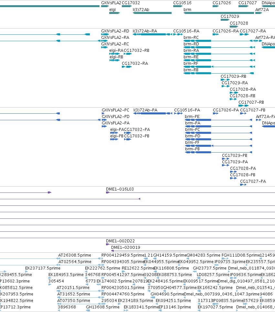Click the CG17028 gene label

tap(239, 23)
